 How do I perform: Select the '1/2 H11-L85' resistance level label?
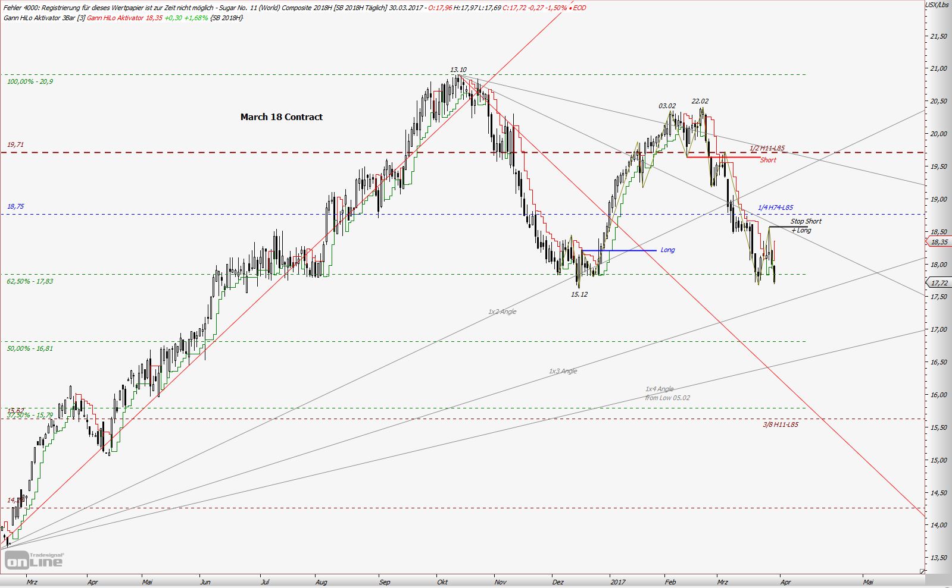coord(767,148)
